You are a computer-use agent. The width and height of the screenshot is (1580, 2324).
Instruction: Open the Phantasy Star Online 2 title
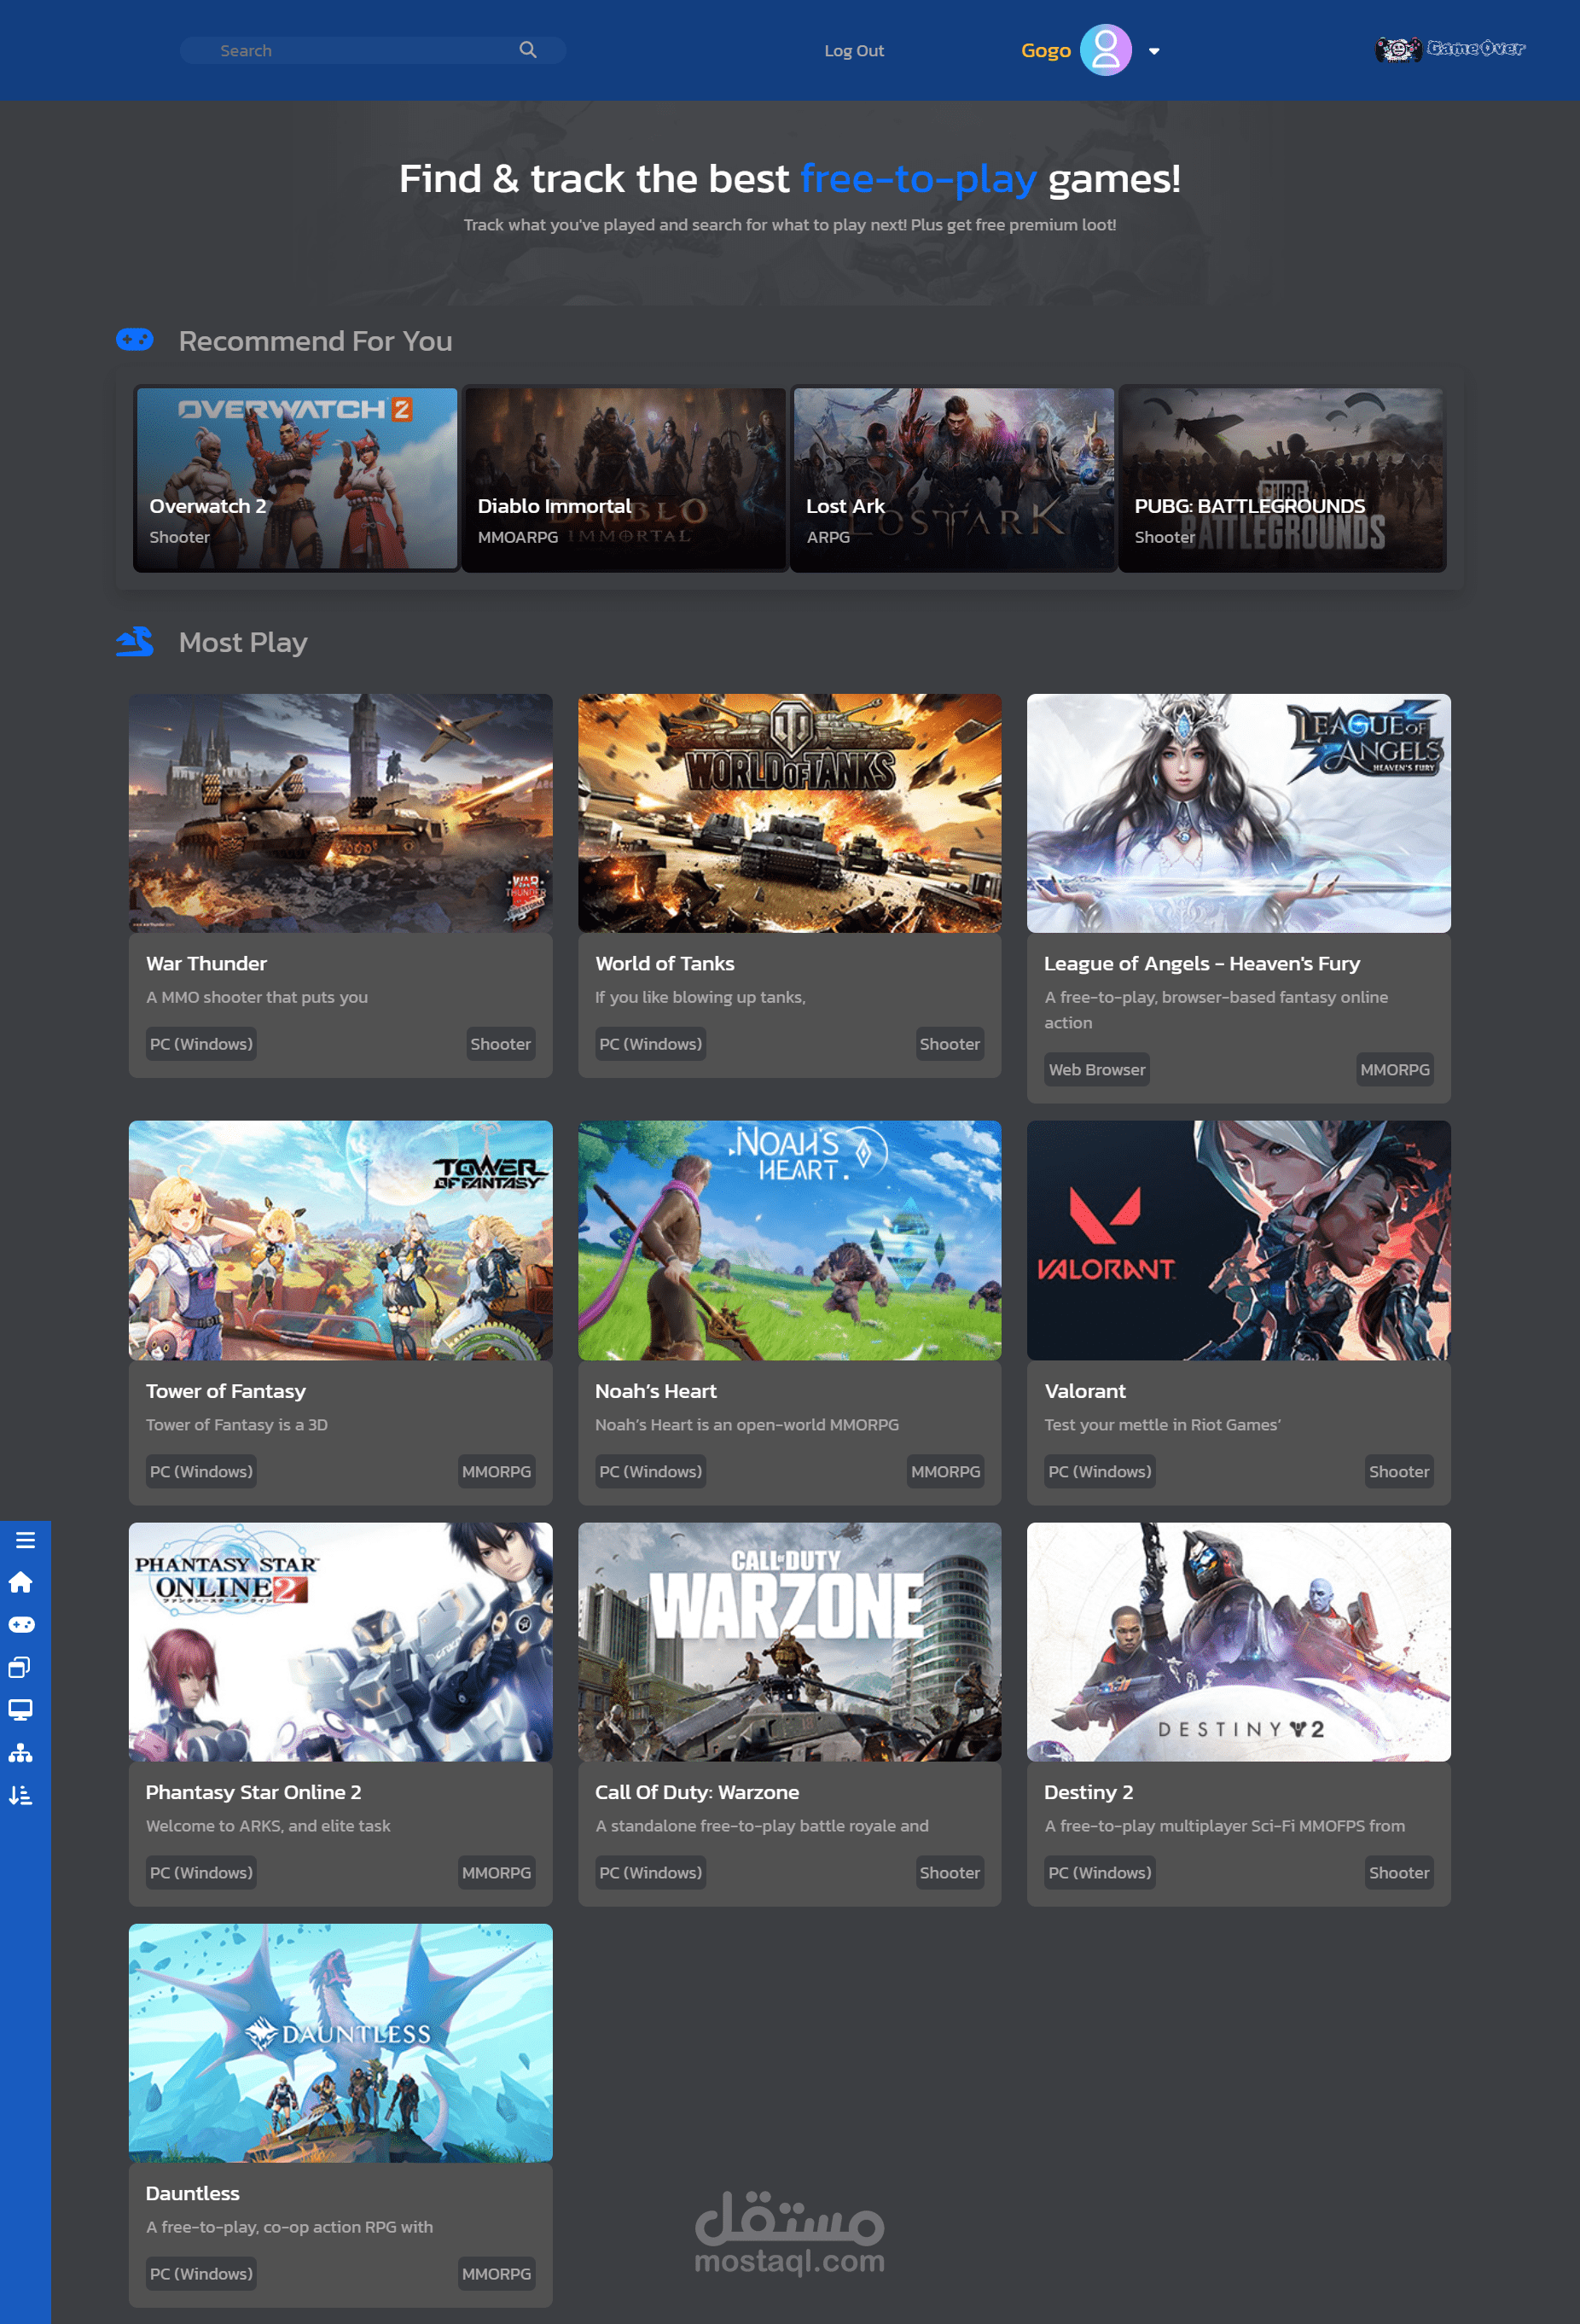click(x=253, y=1792)
